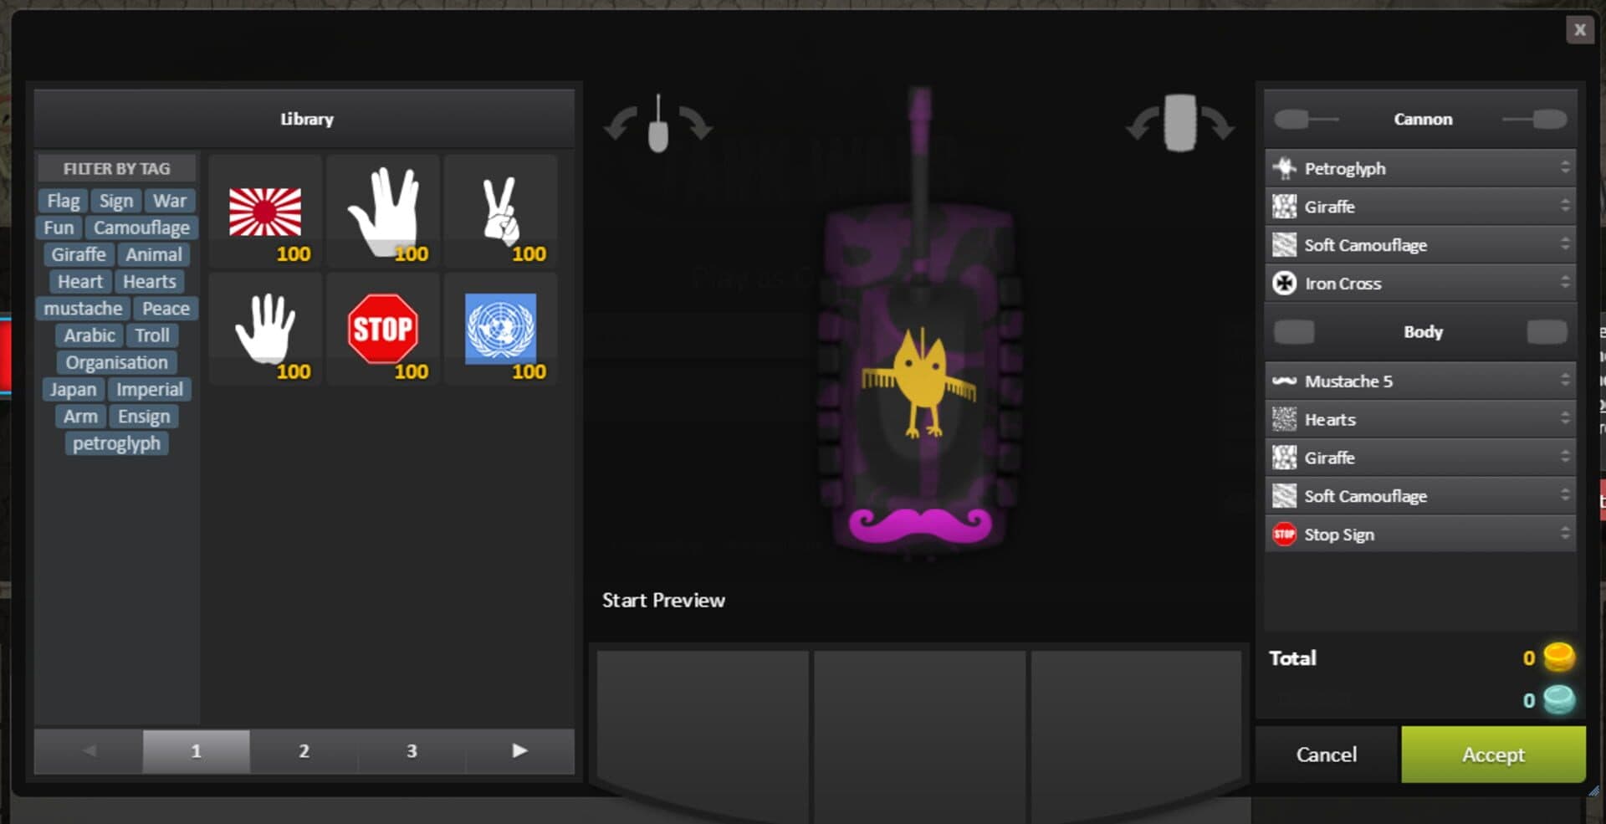Filter library by Organisation tag

pos(116,362)
